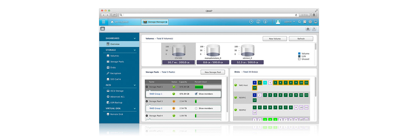Image resolution: width=418 pixels, height=139 pixels.
Task: Collapse the Storage Pool 1 row
Action: coord(147,87)
